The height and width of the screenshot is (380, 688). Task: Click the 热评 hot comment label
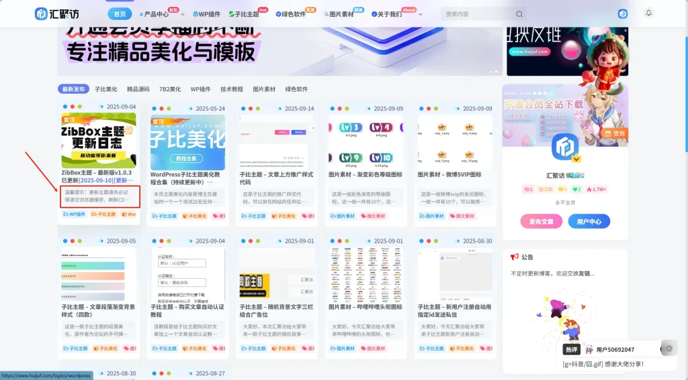click(x=571, y=349)
